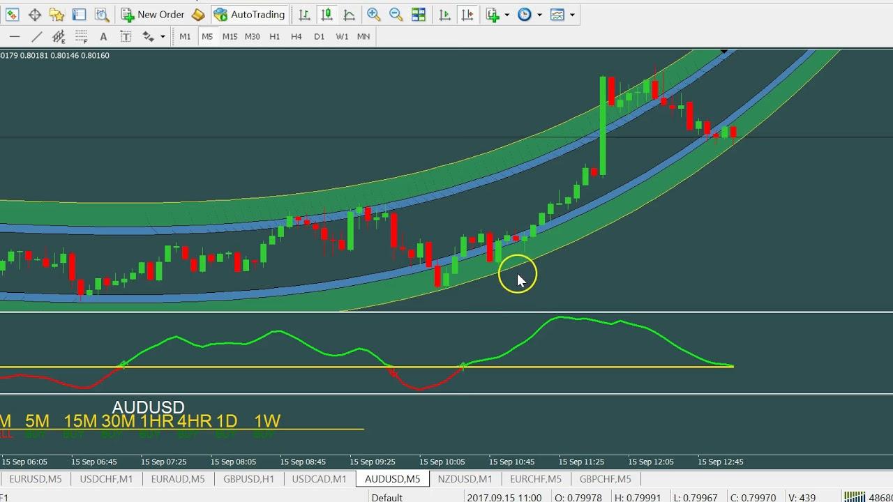Toggle the AutoTrading button
Screen dimensions: 893x502
[250, 14]
